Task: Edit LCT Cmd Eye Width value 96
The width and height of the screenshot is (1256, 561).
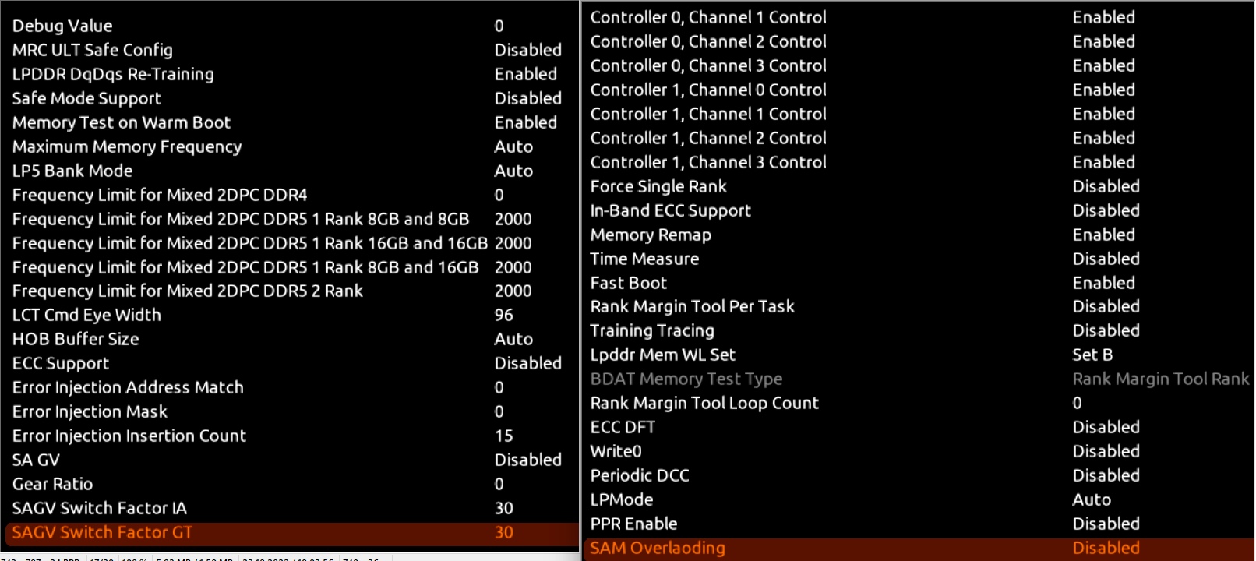Action: coord(504,315)
